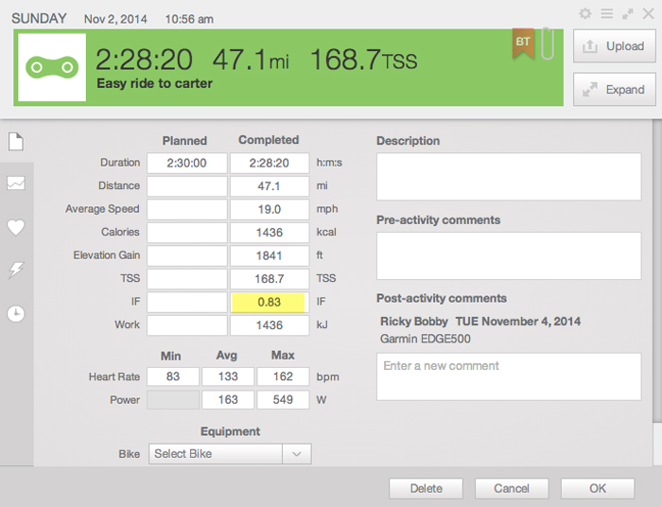Open the Select Bike dropdown
Image resolution: width=662 pixels, height=507 pixels.
pos(230,454)
